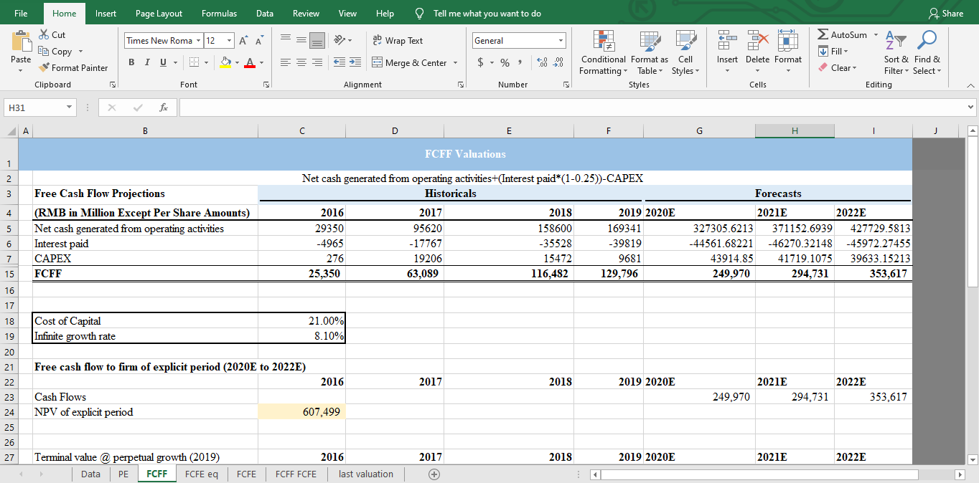Click the Paste button
Image resolution: width=979 pixels, height=483 pixels.
21,43
